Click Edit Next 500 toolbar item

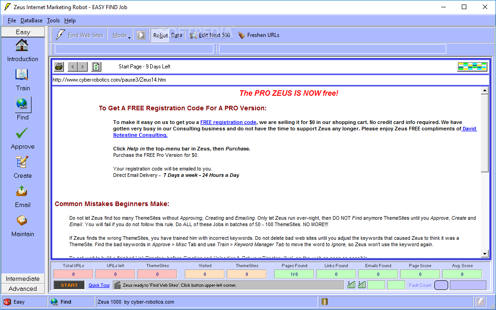click(x=210, y=35)
